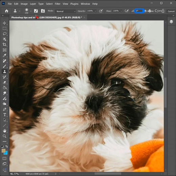This screenshot has height=176, width=176.
Task: Click the brush angle field showing 0°
Action: tap(139, 11)
